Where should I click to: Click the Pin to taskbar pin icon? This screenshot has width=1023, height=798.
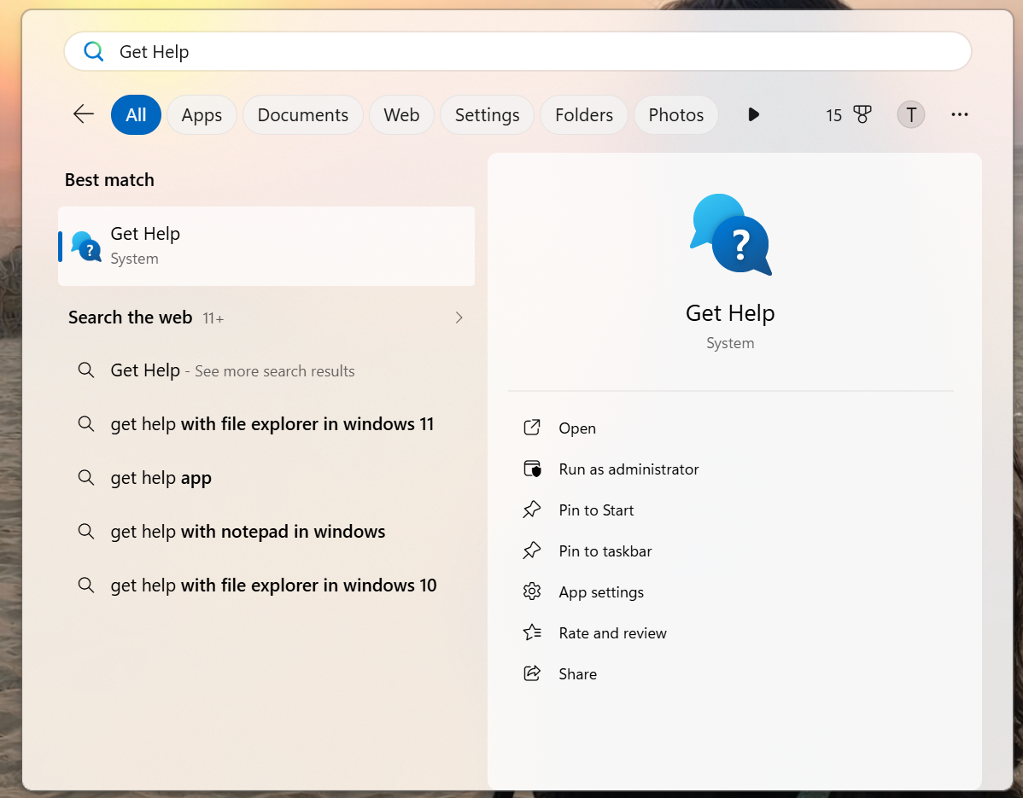532,550
